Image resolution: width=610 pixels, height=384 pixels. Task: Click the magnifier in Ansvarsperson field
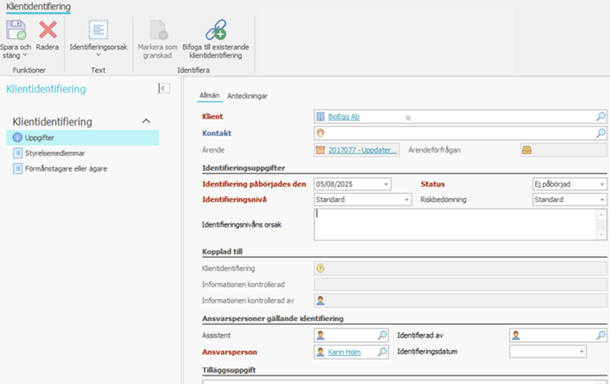(382, 352)
